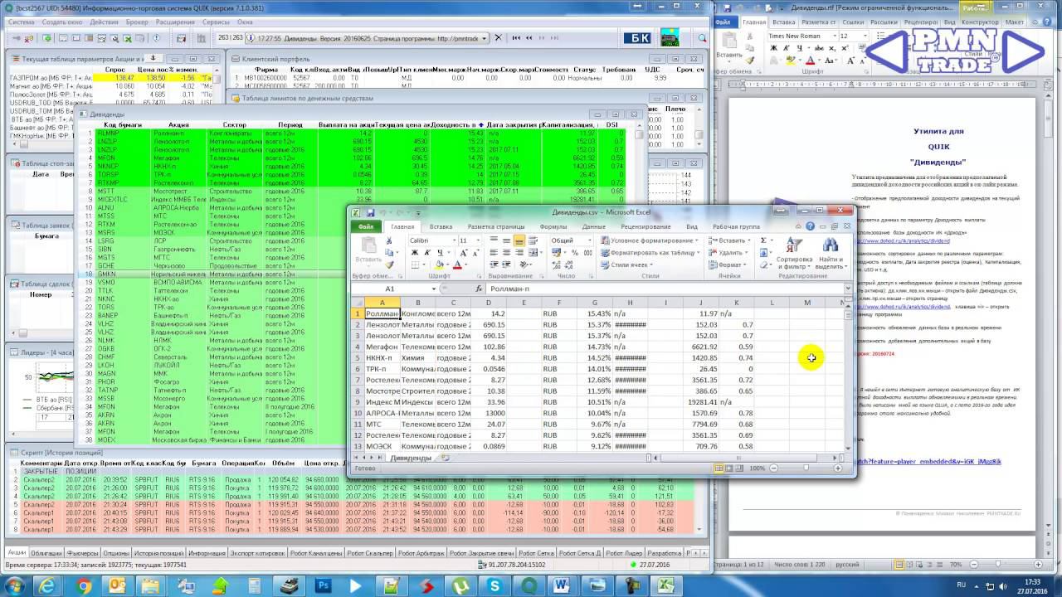The image size is (1062, 597).
Task: Switch to the Excel Данные tab
Action: (593, 226)
